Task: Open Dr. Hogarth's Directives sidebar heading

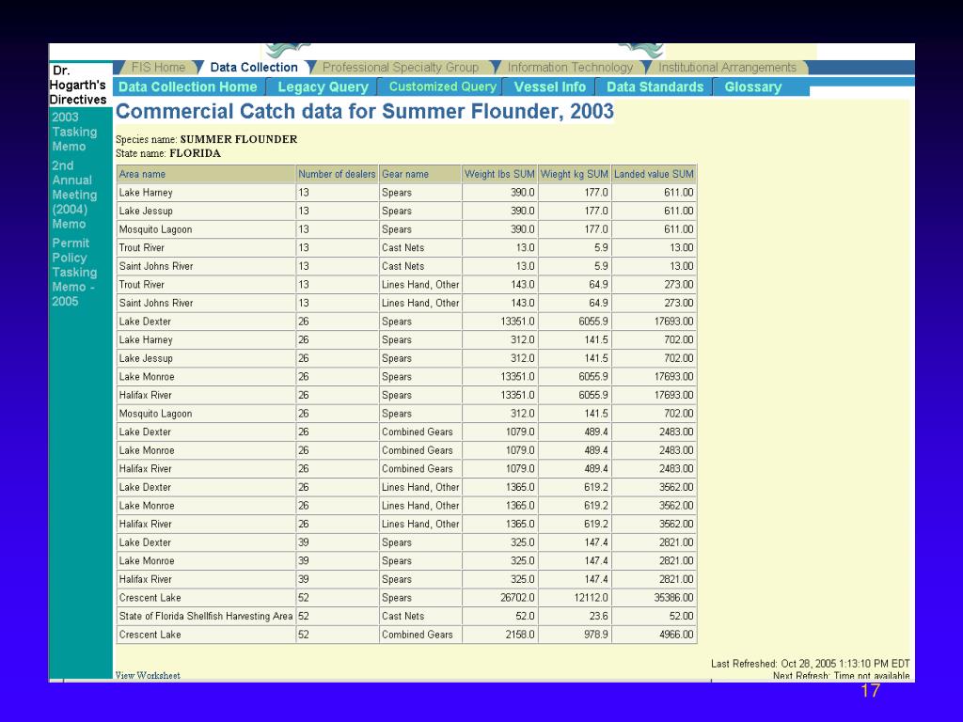Action: (x=78, y=85)
